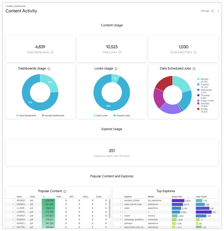Toggle Monday in the scheduled jobs legend
The image size is (224, 231).
(204, 79)
